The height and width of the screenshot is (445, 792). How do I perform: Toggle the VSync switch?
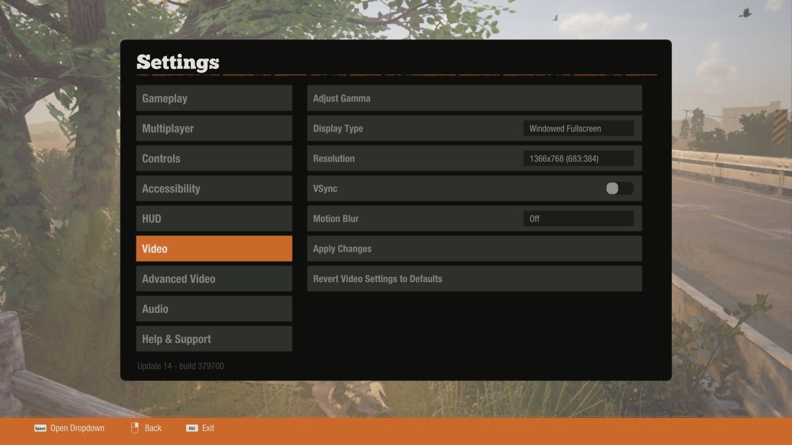[x=619, y=188]
